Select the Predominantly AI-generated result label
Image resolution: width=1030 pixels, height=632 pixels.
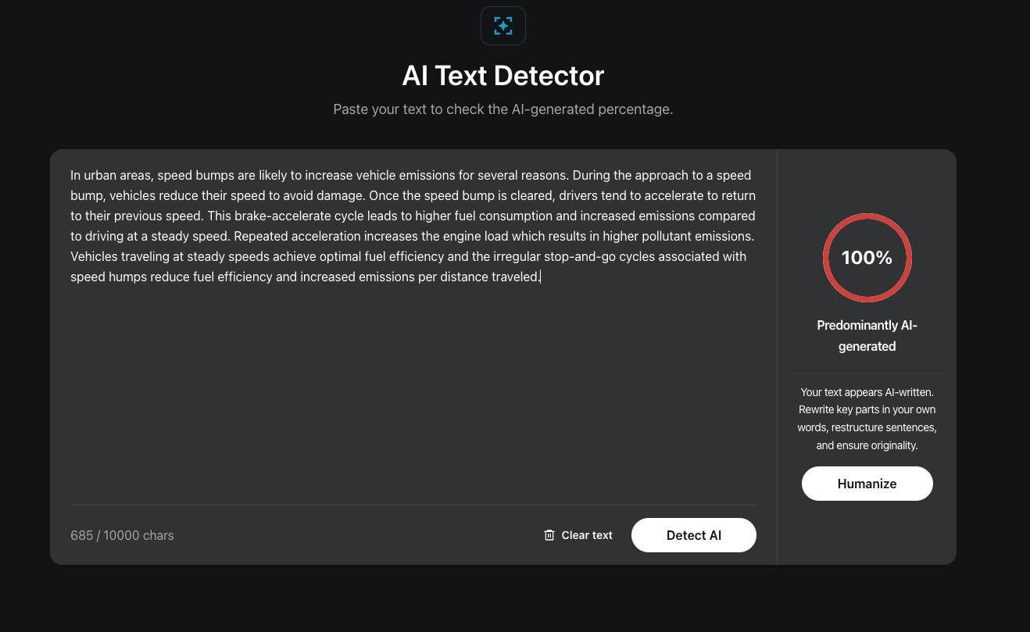[x=867, y=336]
